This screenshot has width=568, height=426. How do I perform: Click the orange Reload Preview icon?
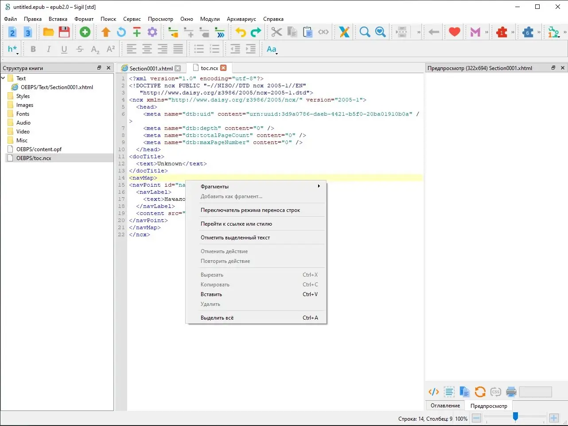(480, 392)
